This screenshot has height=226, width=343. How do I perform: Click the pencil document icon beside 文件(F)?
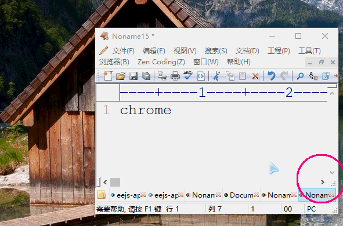(104, 50)
